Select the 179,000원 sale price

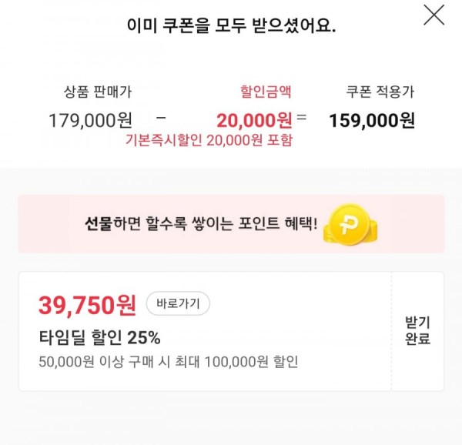[90, 121]
